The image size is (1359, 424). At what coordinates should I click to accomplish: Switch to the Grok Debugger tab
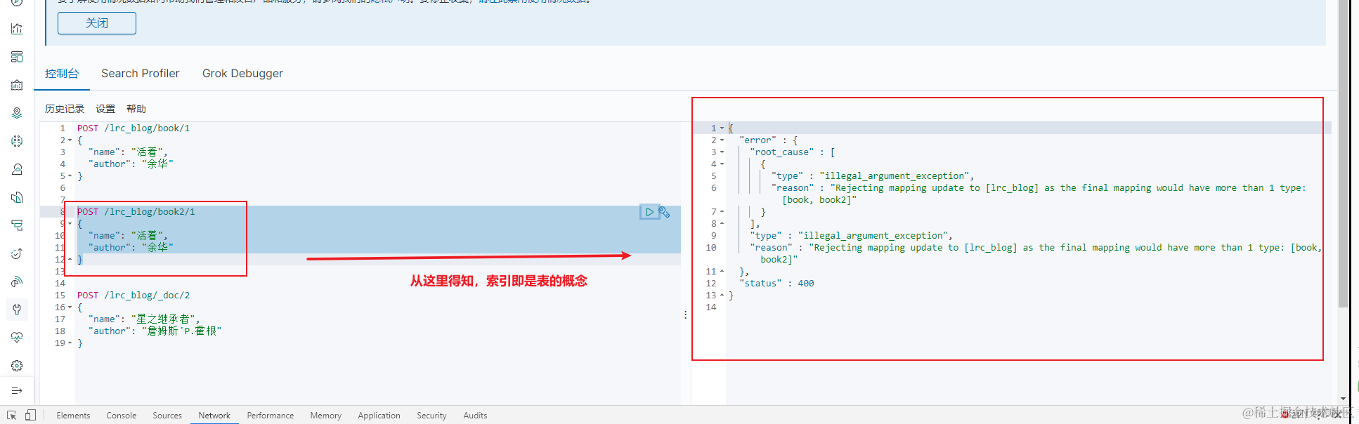(x=242, y=73)
